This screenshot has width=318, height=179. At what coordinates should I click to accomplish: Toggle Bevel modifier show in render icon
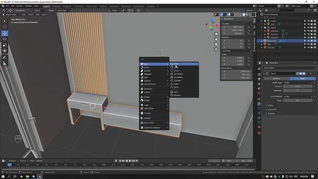pyautogui.click(x=304, y=74)
